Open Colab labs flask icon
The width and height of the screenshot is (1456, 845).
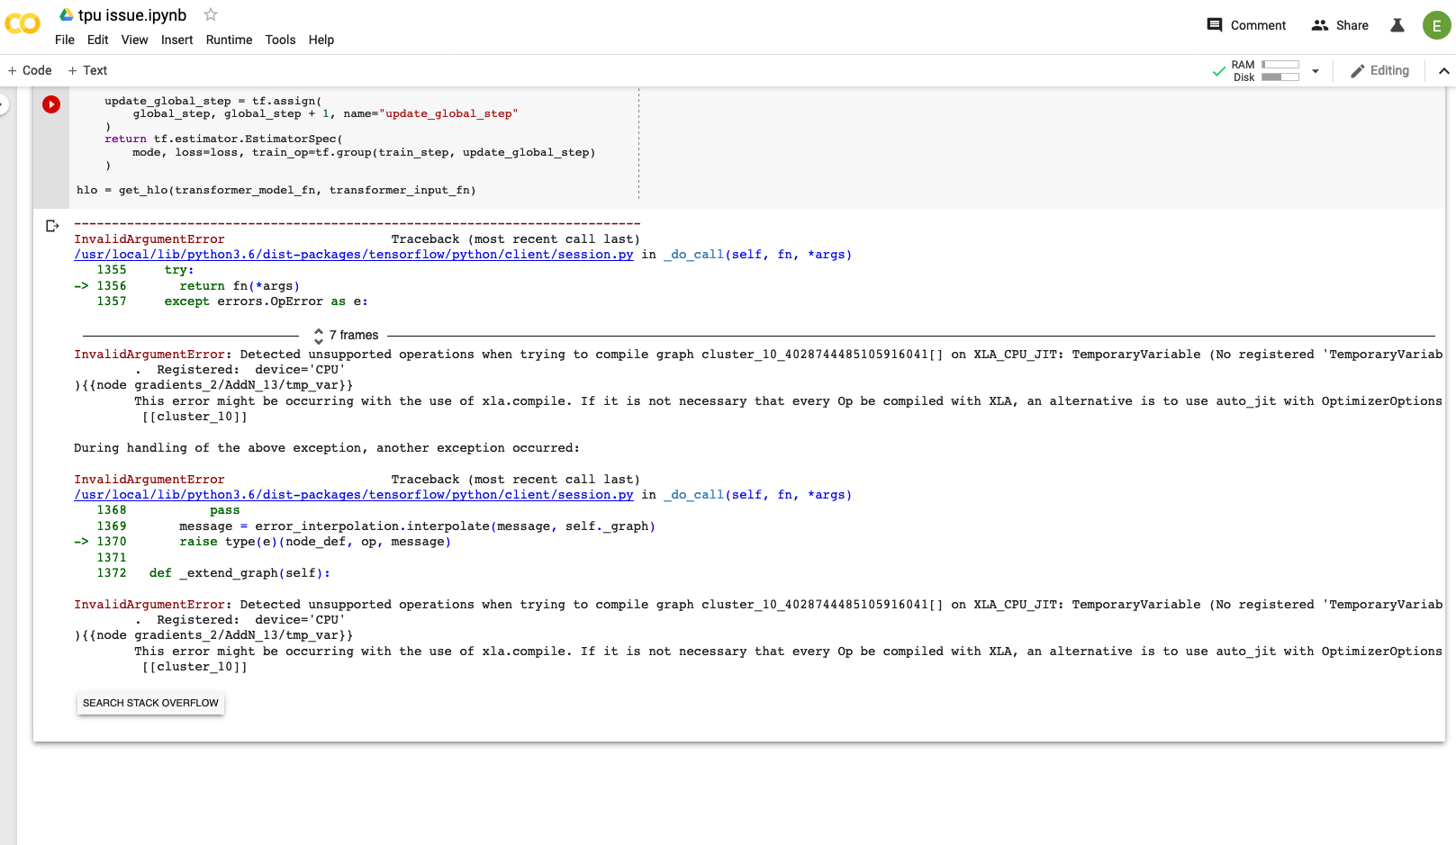pos(1397,26)
